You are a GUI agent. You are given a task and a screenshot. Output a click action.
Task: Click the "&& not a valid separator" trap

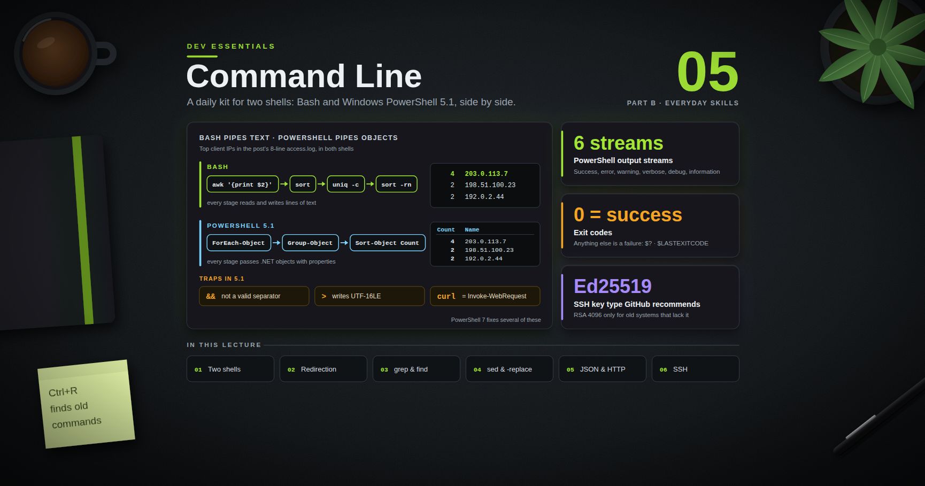click(x=254, y=296)
